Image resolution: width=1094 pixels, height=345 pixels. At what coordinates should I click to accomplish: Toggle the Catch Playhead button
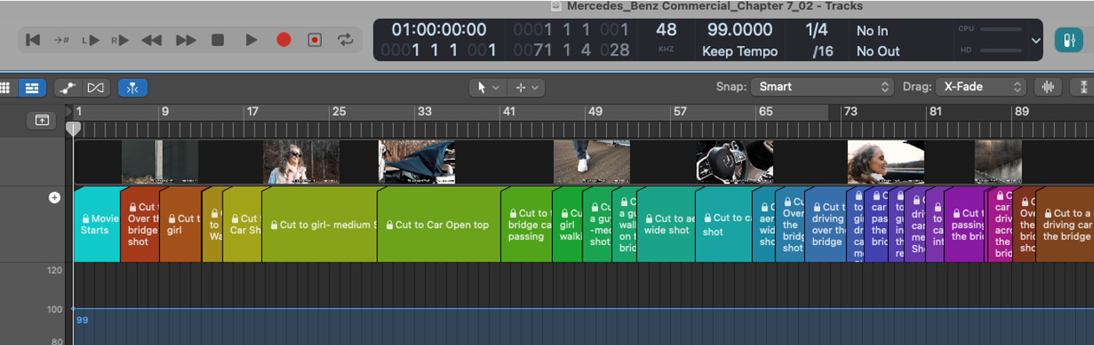pyautogui.click(x=133, y=88)
